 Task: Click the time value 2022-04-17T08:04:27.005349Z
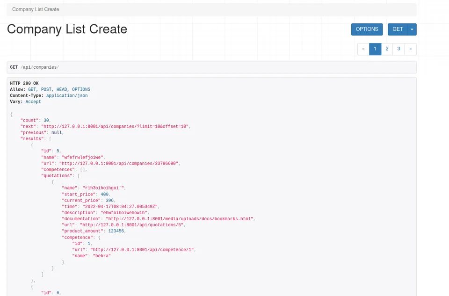[120, 207]
